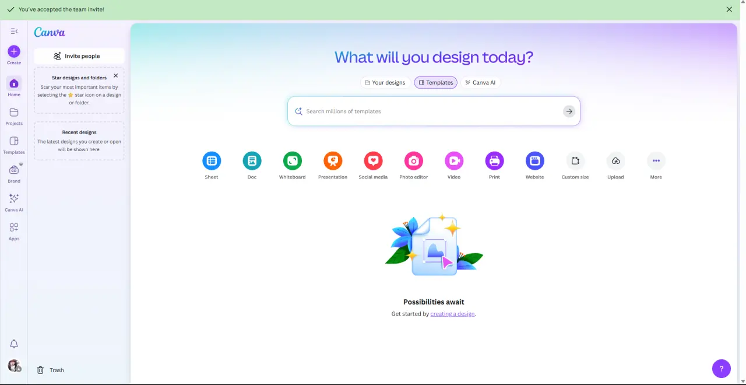Click the Create plus button
The image size is (746, 385).
pyautogui.click(x=14, y=51)
